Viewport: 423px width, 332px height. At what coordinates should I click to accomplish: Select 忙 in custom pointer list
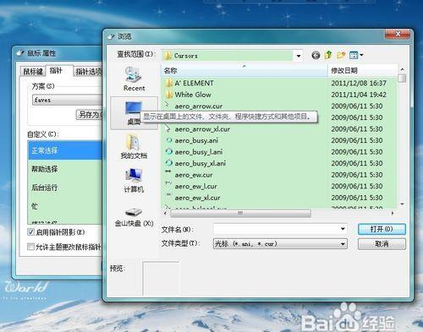65,206
